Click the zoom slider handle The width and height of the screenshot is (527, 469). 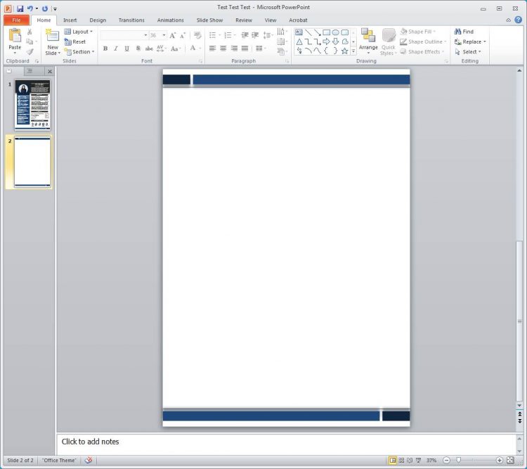(x=459, y=461)
